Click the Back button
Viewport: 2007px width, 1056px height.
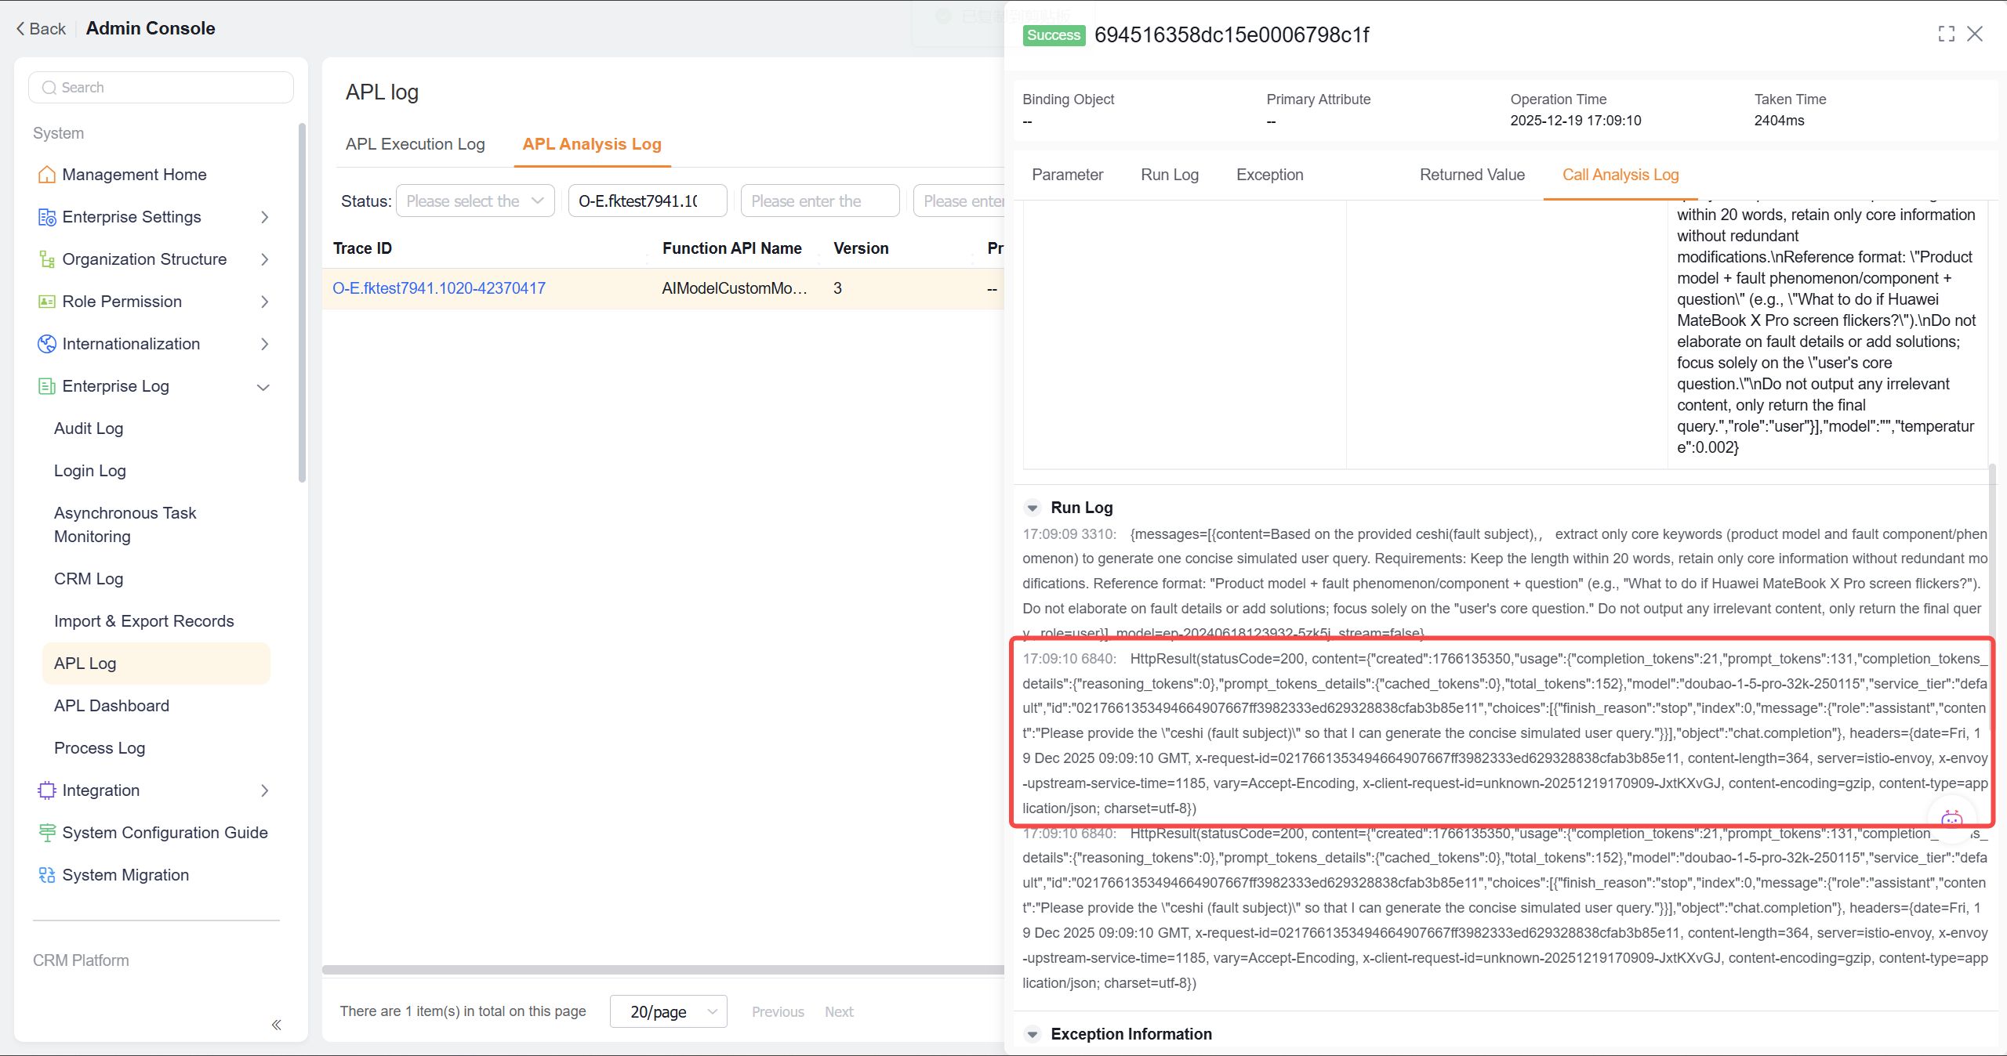[x=41, y=29]
